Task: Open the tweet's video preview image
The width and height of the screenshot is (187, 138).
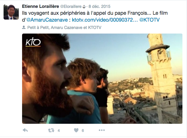Action: pyautogui.click(x=102, y=79)
